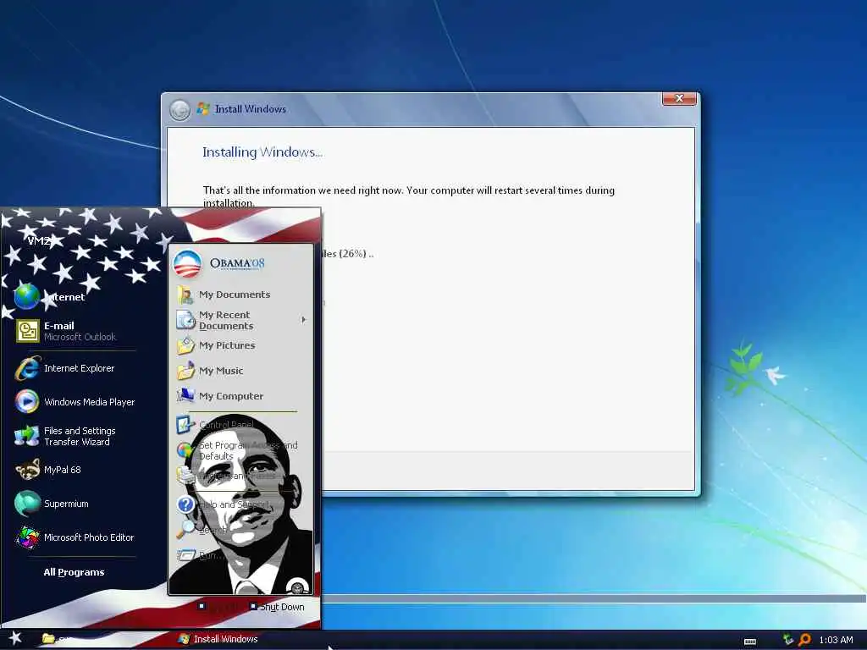The width and height of the screenshot is (867, 650).
Task: Click the VM2 user name
Action: click(39, 241)
